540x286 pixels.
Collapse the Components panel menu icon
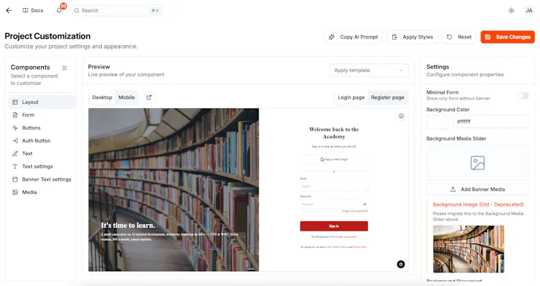tap(64, 68)
